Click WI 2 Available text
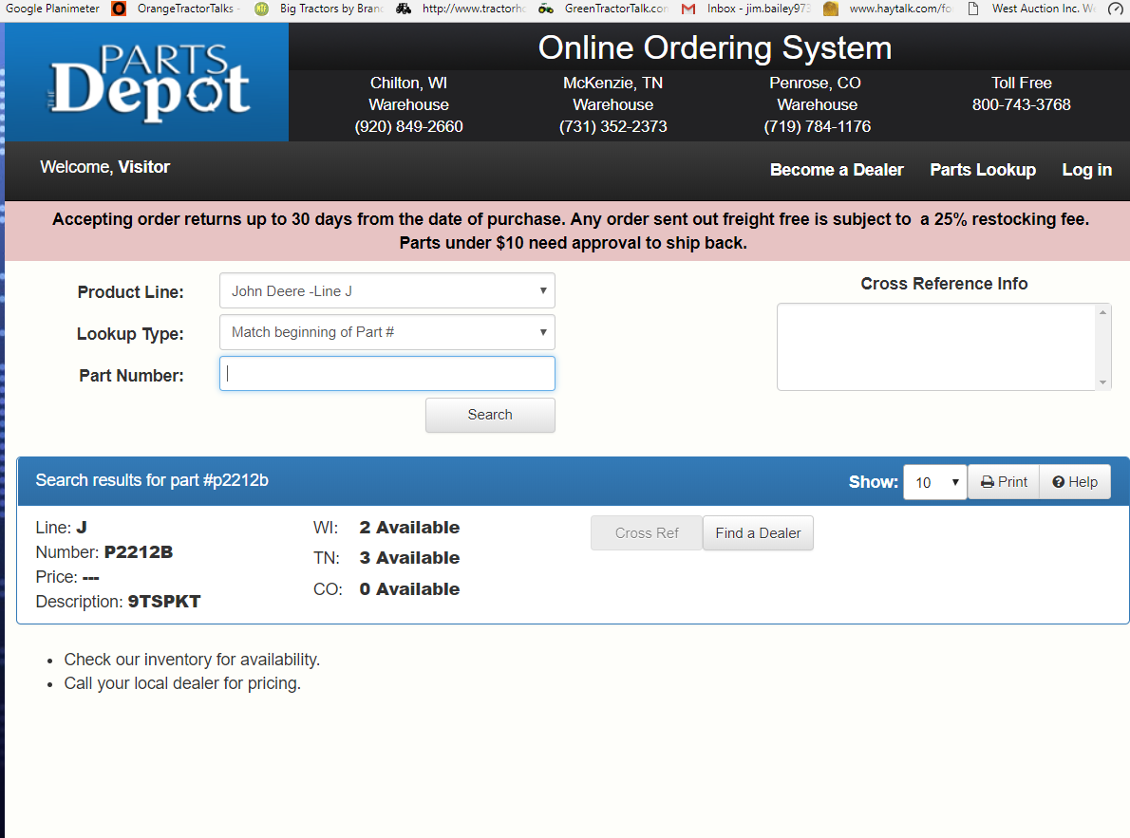 (386, 528)
